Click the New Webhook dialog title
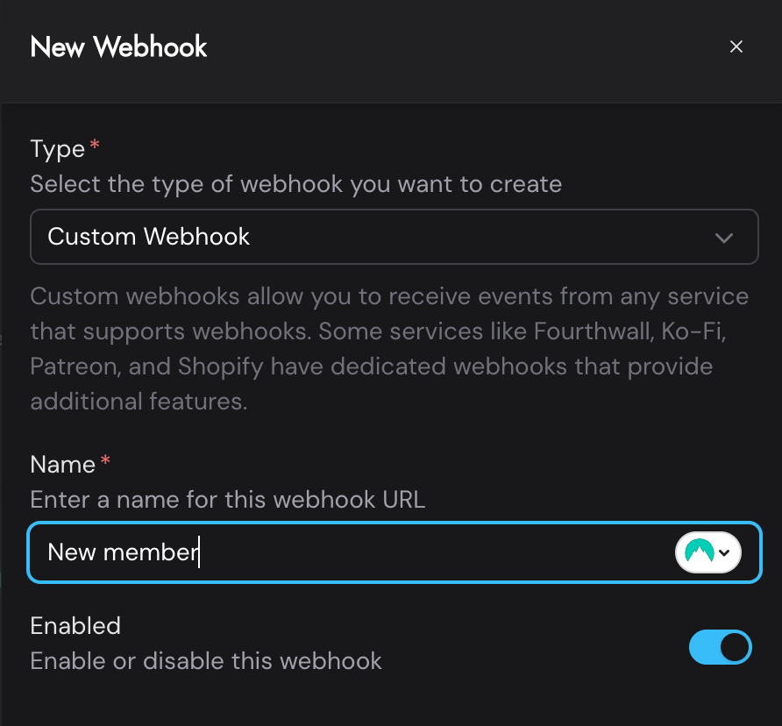Viewport: 782px width, 726px height. coord(118,46)
